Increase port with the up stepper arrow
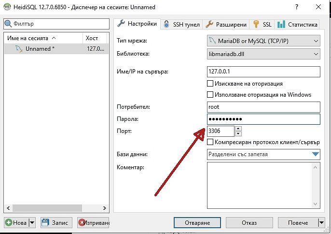331x234 pixels. [x=238, y=129]
